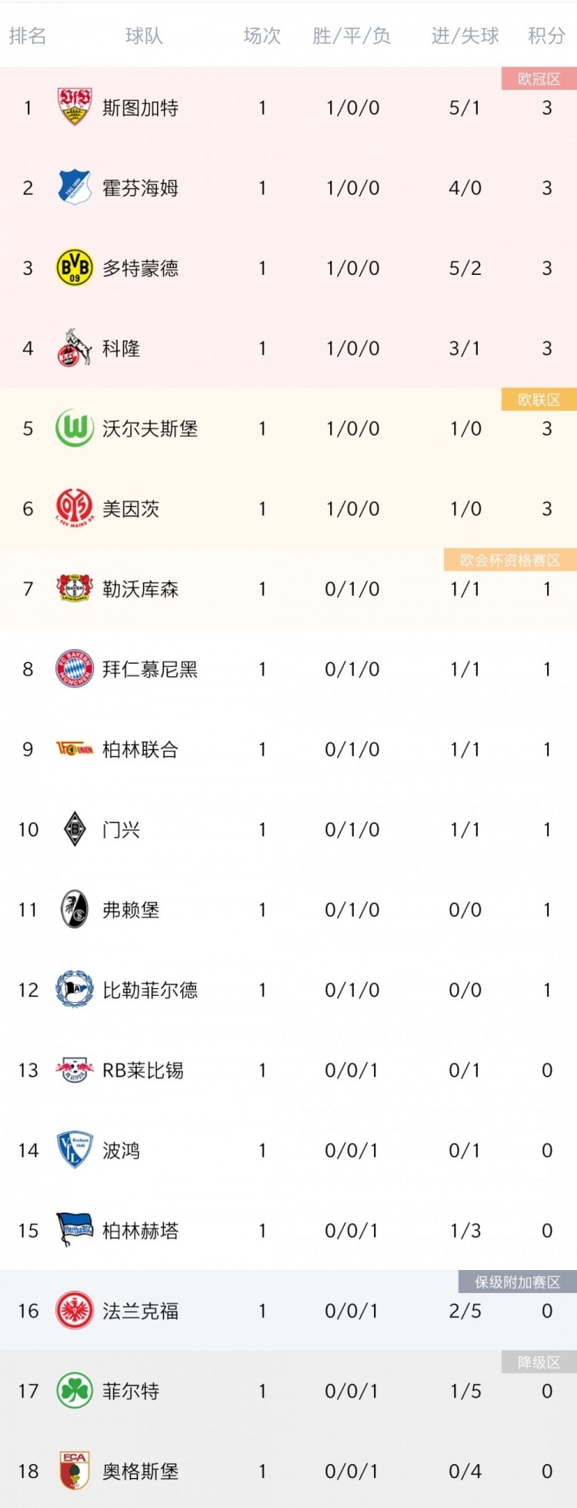Open the Bayern Munich club badge
Viewport: 577px width, 1508px height.
(x=75, y=669)
